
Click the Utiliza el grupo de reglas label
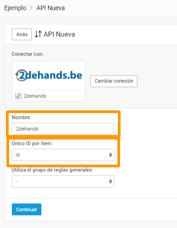52,170
